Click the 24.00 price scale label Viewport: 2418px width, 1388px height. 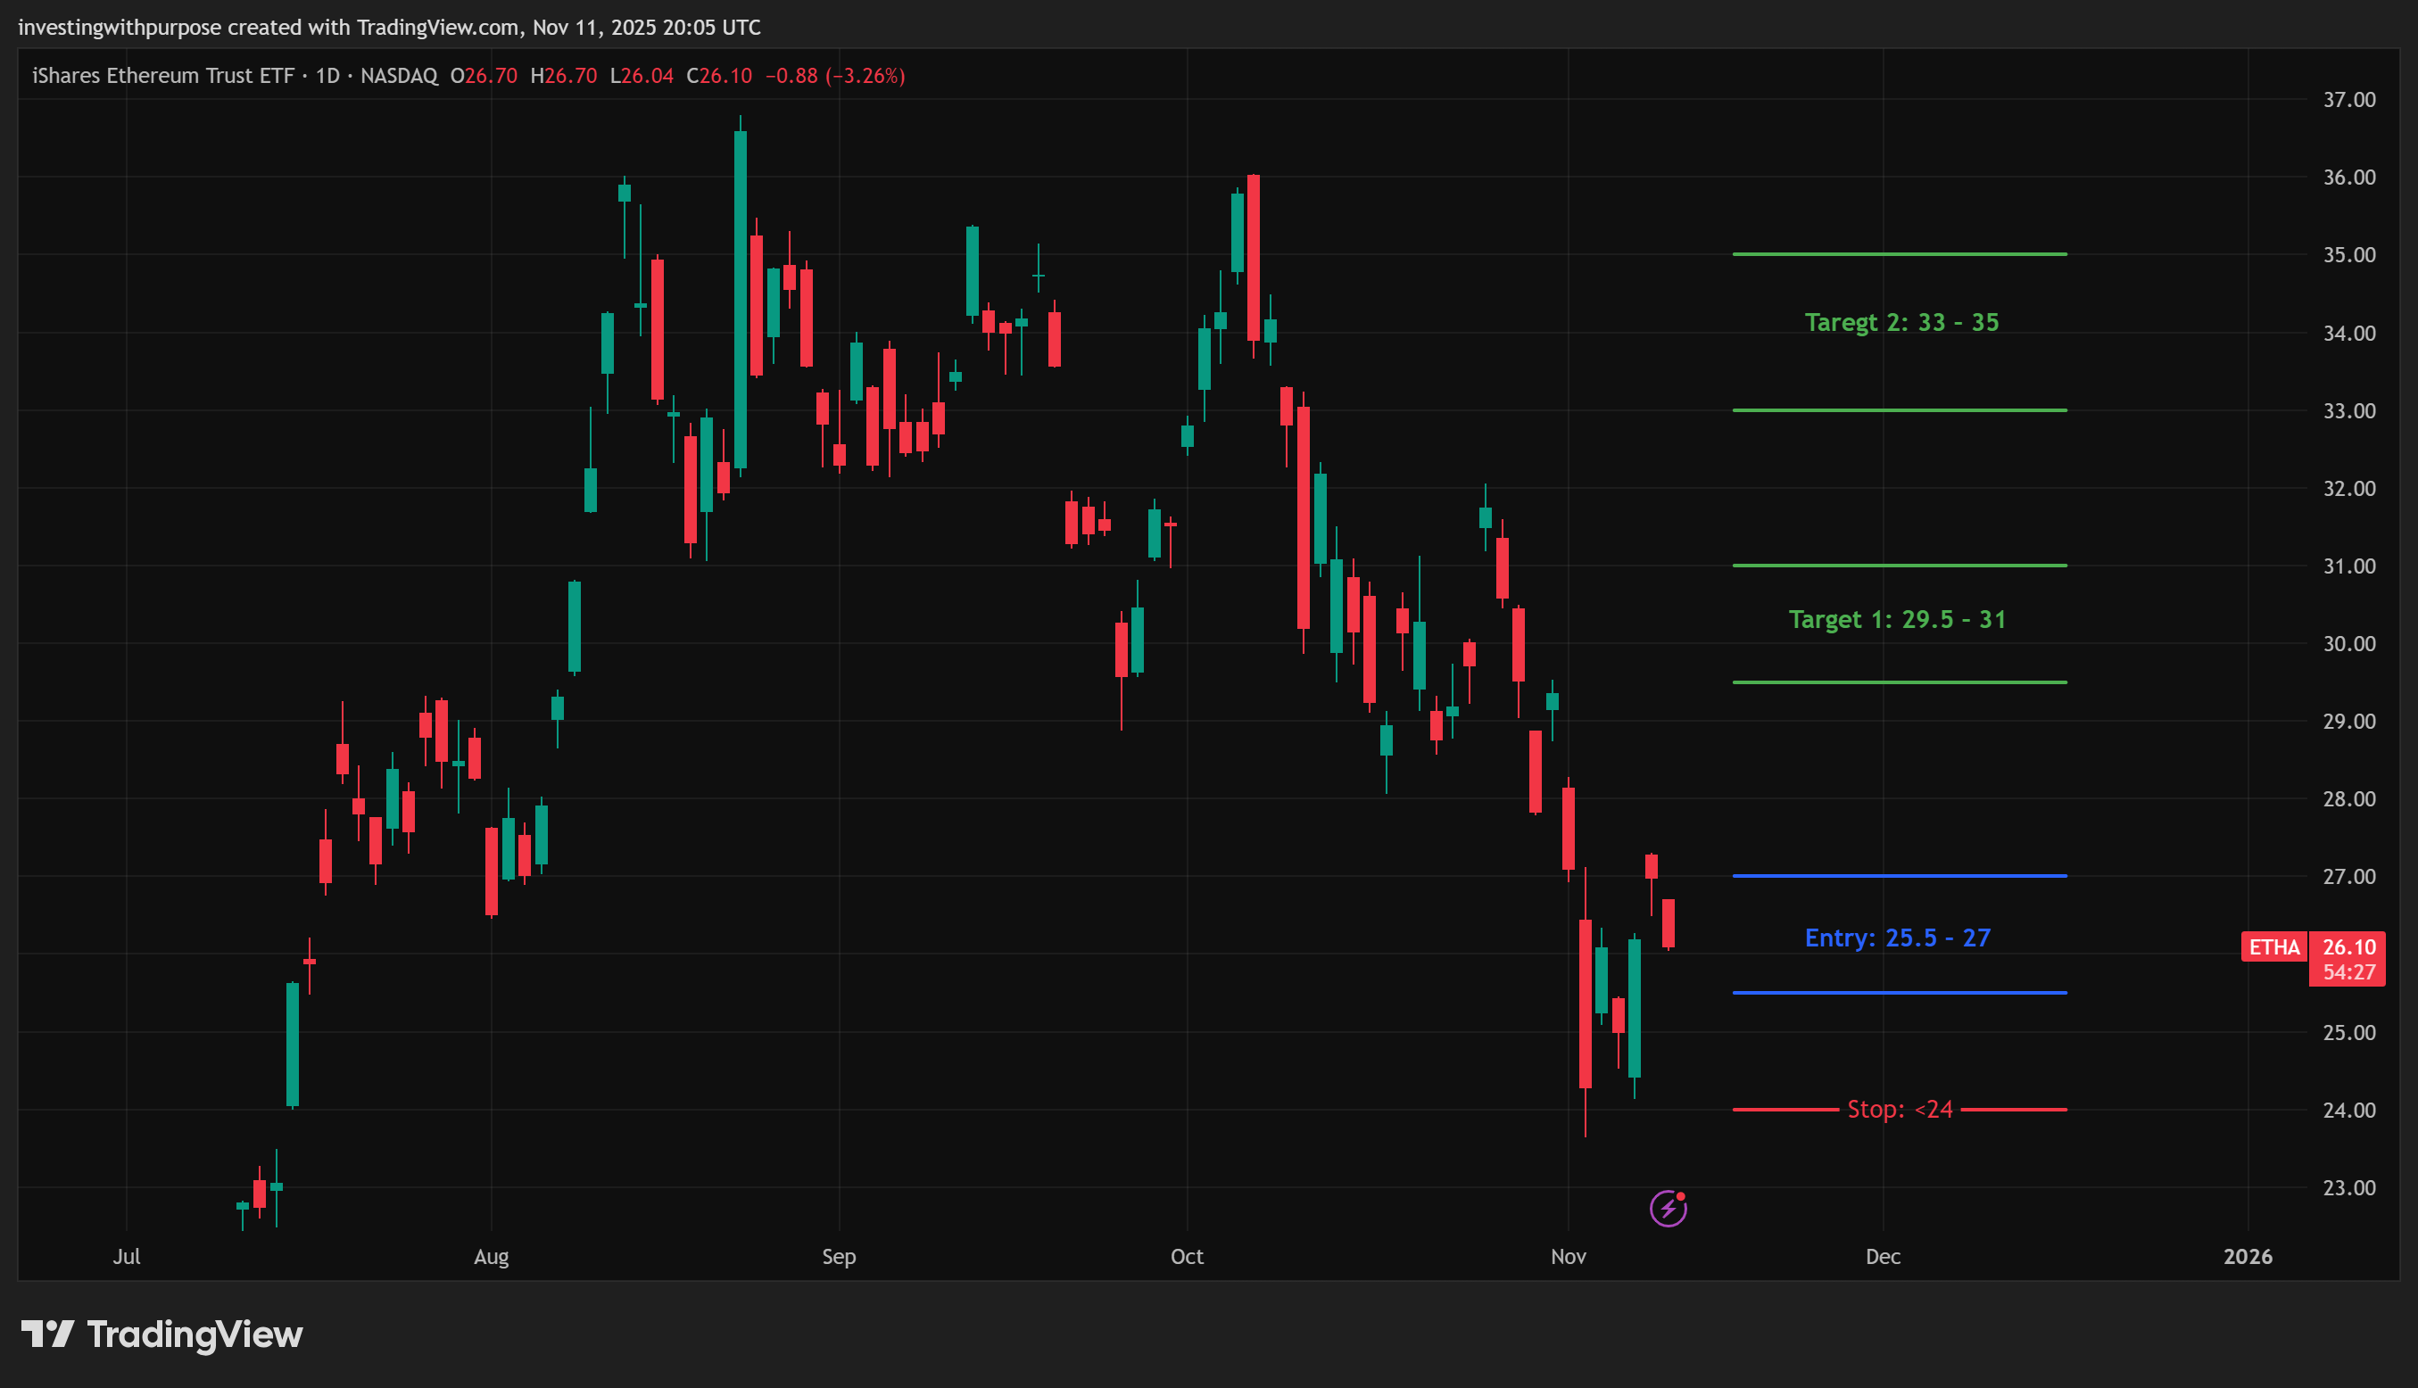tap(2348, 1110)
